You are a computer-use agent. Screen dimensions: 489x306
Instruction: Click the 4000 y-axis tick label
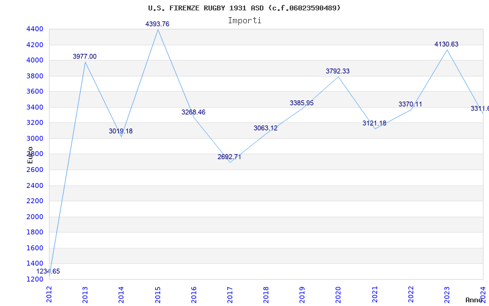tap(35, 60)
